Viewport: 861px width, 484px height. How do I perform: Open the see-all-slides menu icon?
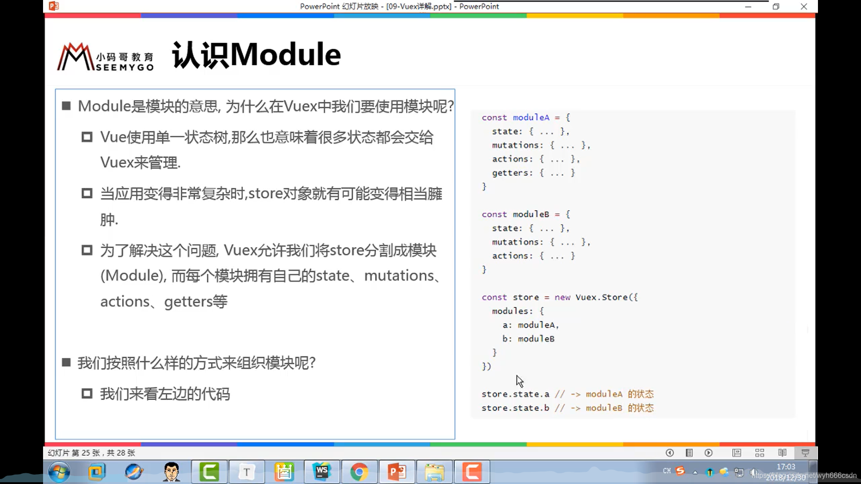689,453
